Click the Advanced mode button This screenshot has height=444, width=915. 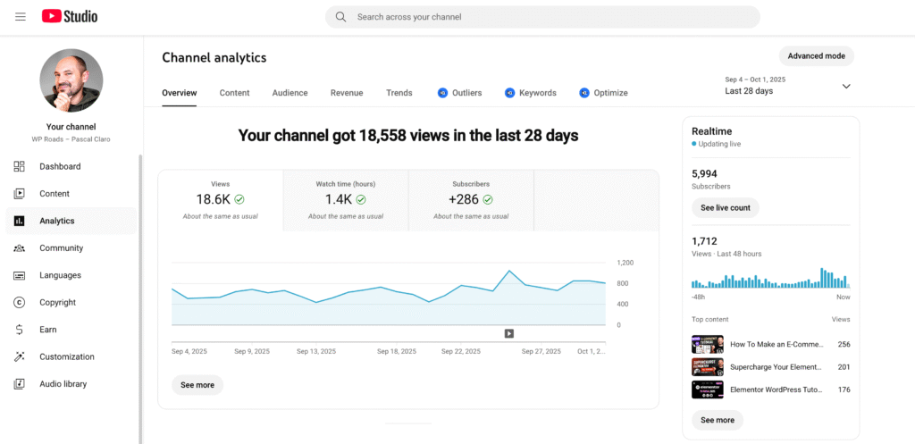click(x=816, y=55)
